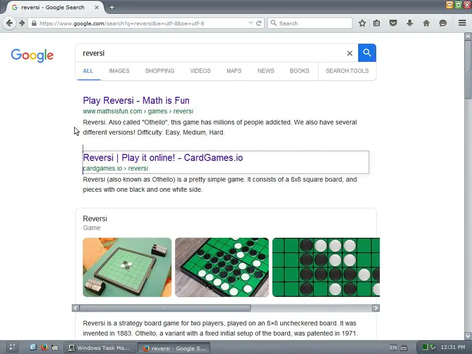
Task: Go back with the browser back arrow
Action: (x=9, y=23)
